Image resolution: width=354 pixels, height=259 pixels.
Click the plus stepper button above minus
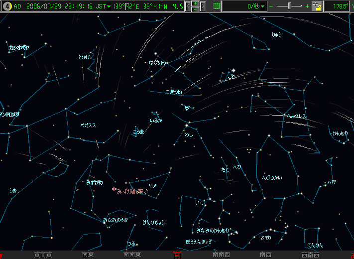coord(195,3)
